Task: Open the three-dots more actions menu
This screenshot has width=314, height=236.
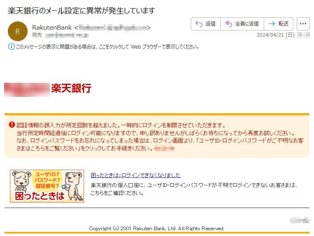Action: (x=303, y=24)
